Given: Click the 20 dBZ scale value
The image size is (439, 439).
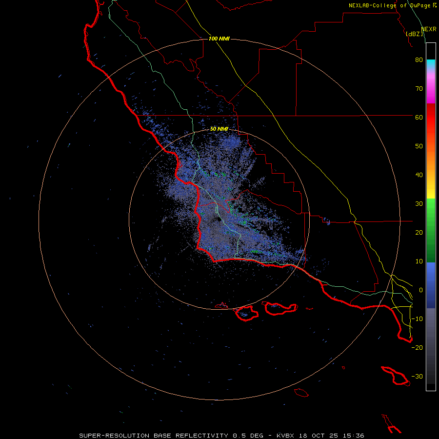Looking at the screenshot, I should [x=419, y=232].
